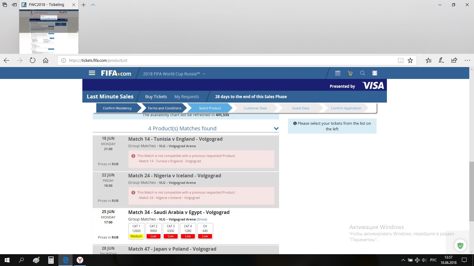Select OV 640 Low ticket option
The width and height of the screenshot is (474, 266).
click(205, 231)
